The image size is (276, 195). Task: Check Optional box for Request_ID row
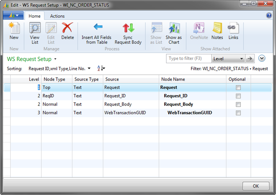coord(238,96)
